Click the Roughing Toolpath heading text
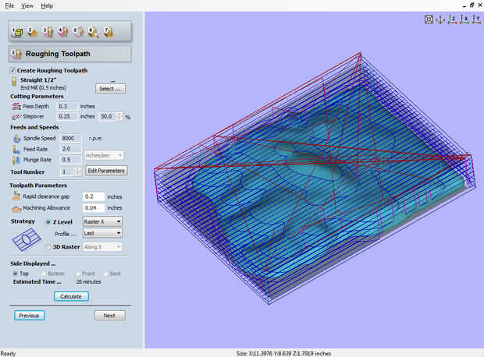Image resolution: width=484 pixels, height=357 pixels. pos(58,54)
